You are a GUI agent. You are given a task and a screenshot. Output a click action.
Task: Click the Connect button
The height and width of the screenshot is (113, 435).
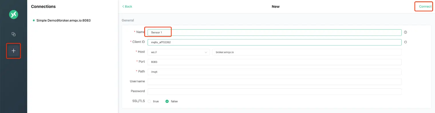click(x=425, y=6)
